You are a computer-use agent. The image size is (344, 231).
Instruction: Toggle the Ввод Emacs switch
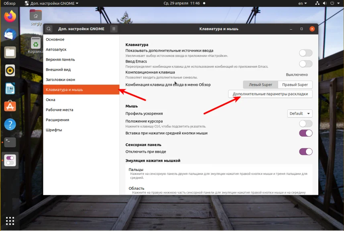click(x=305, y=64)
